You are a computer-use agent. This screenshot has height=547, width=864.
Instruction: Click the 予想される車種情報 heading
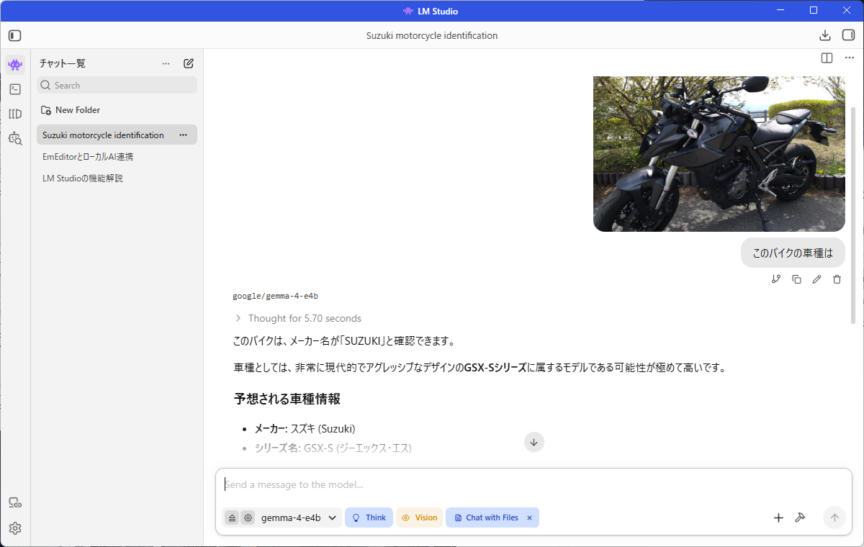click(x=287, y=399)
